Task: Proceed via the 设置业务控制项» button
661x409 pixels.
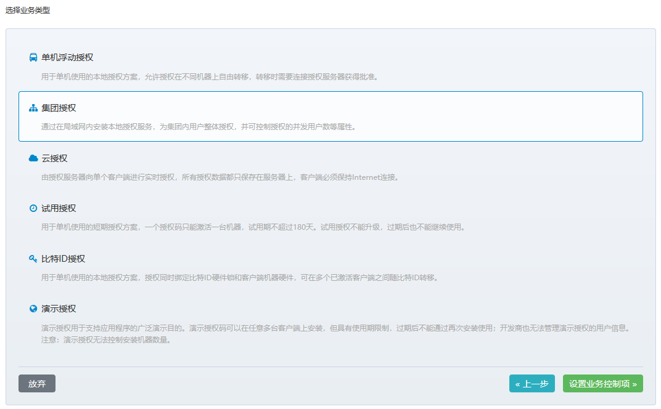Action: click(602, 383)
